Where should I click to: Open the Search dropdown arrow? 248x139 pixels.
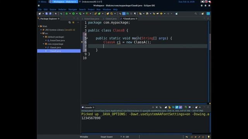[x=115, y=14]
